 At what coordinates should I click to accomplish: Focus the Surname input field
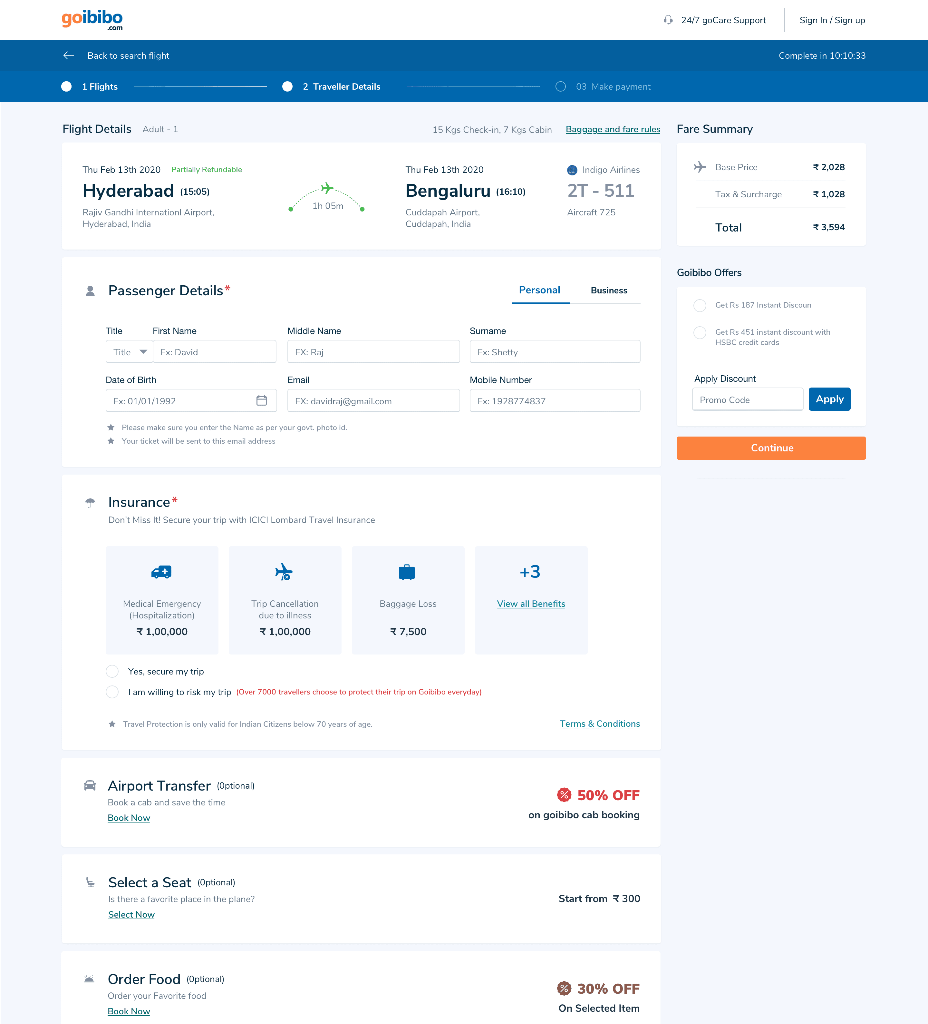click(555, 351)
